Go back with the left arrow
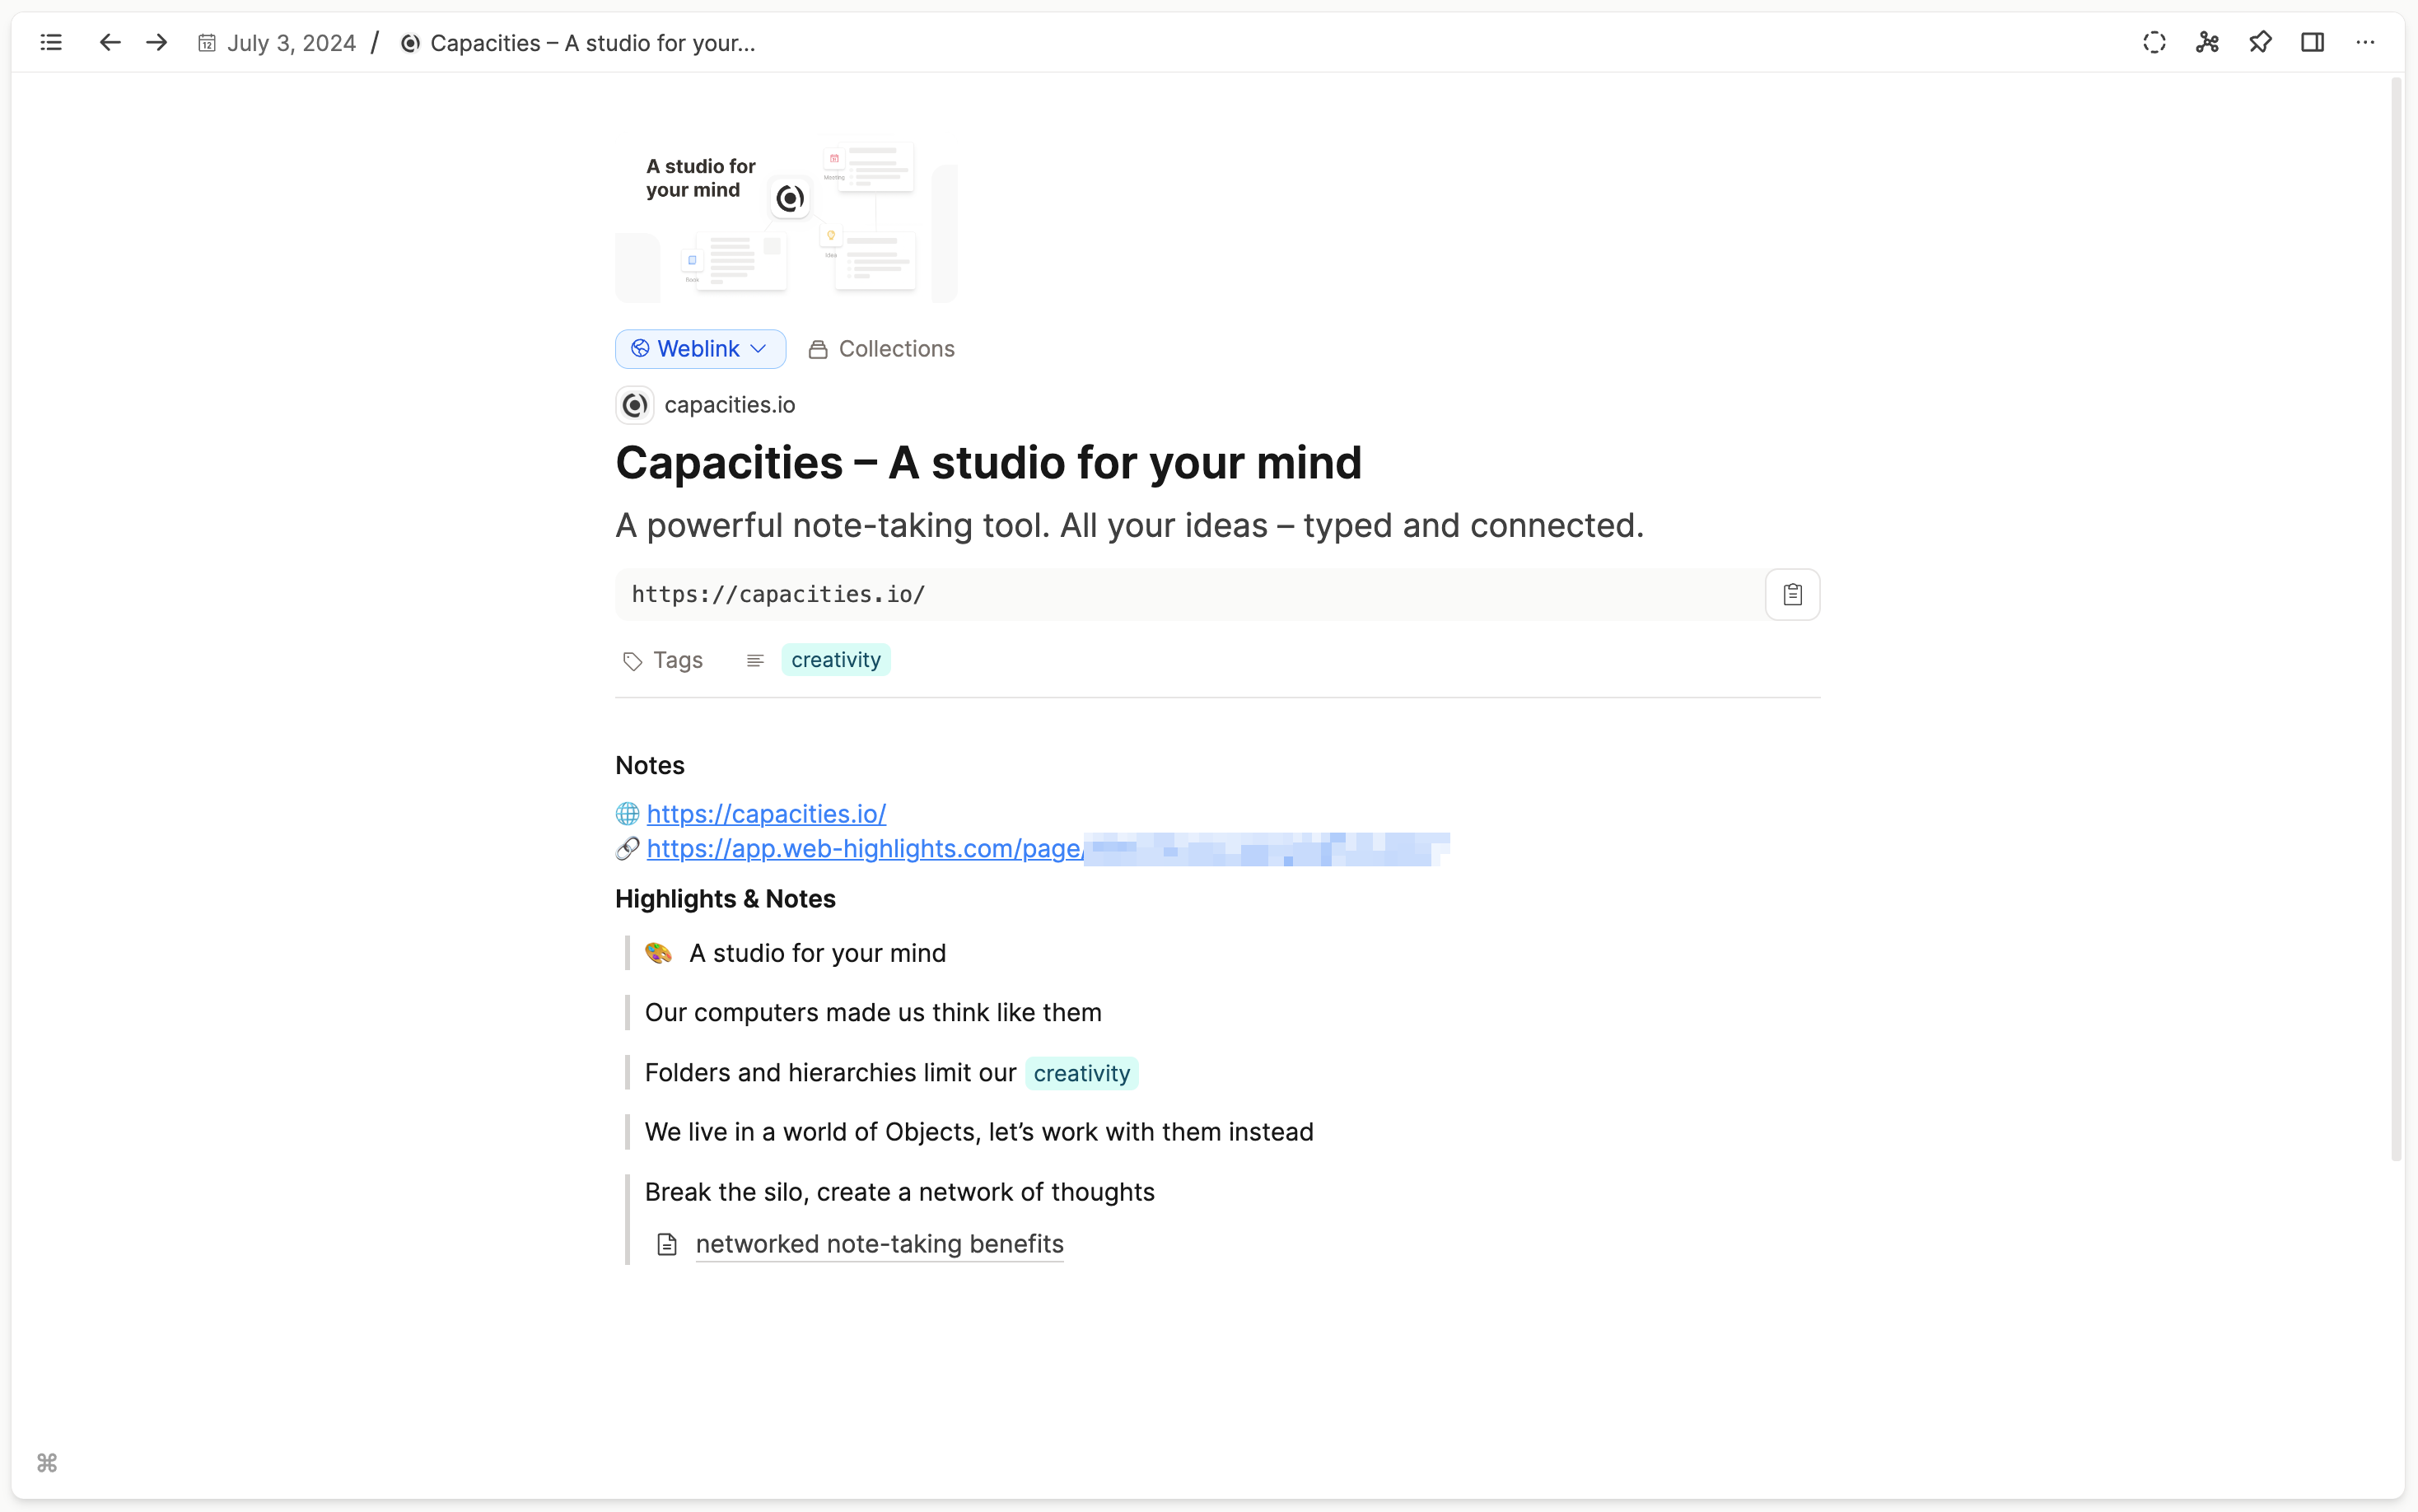The width and height of the screenshot is (2418, 1512). tap(110, 42)
